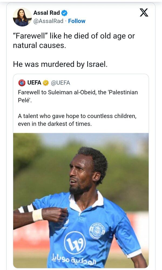Open the Assal Rad display name
Screen dimensions: 162x270
pos(46,13)
